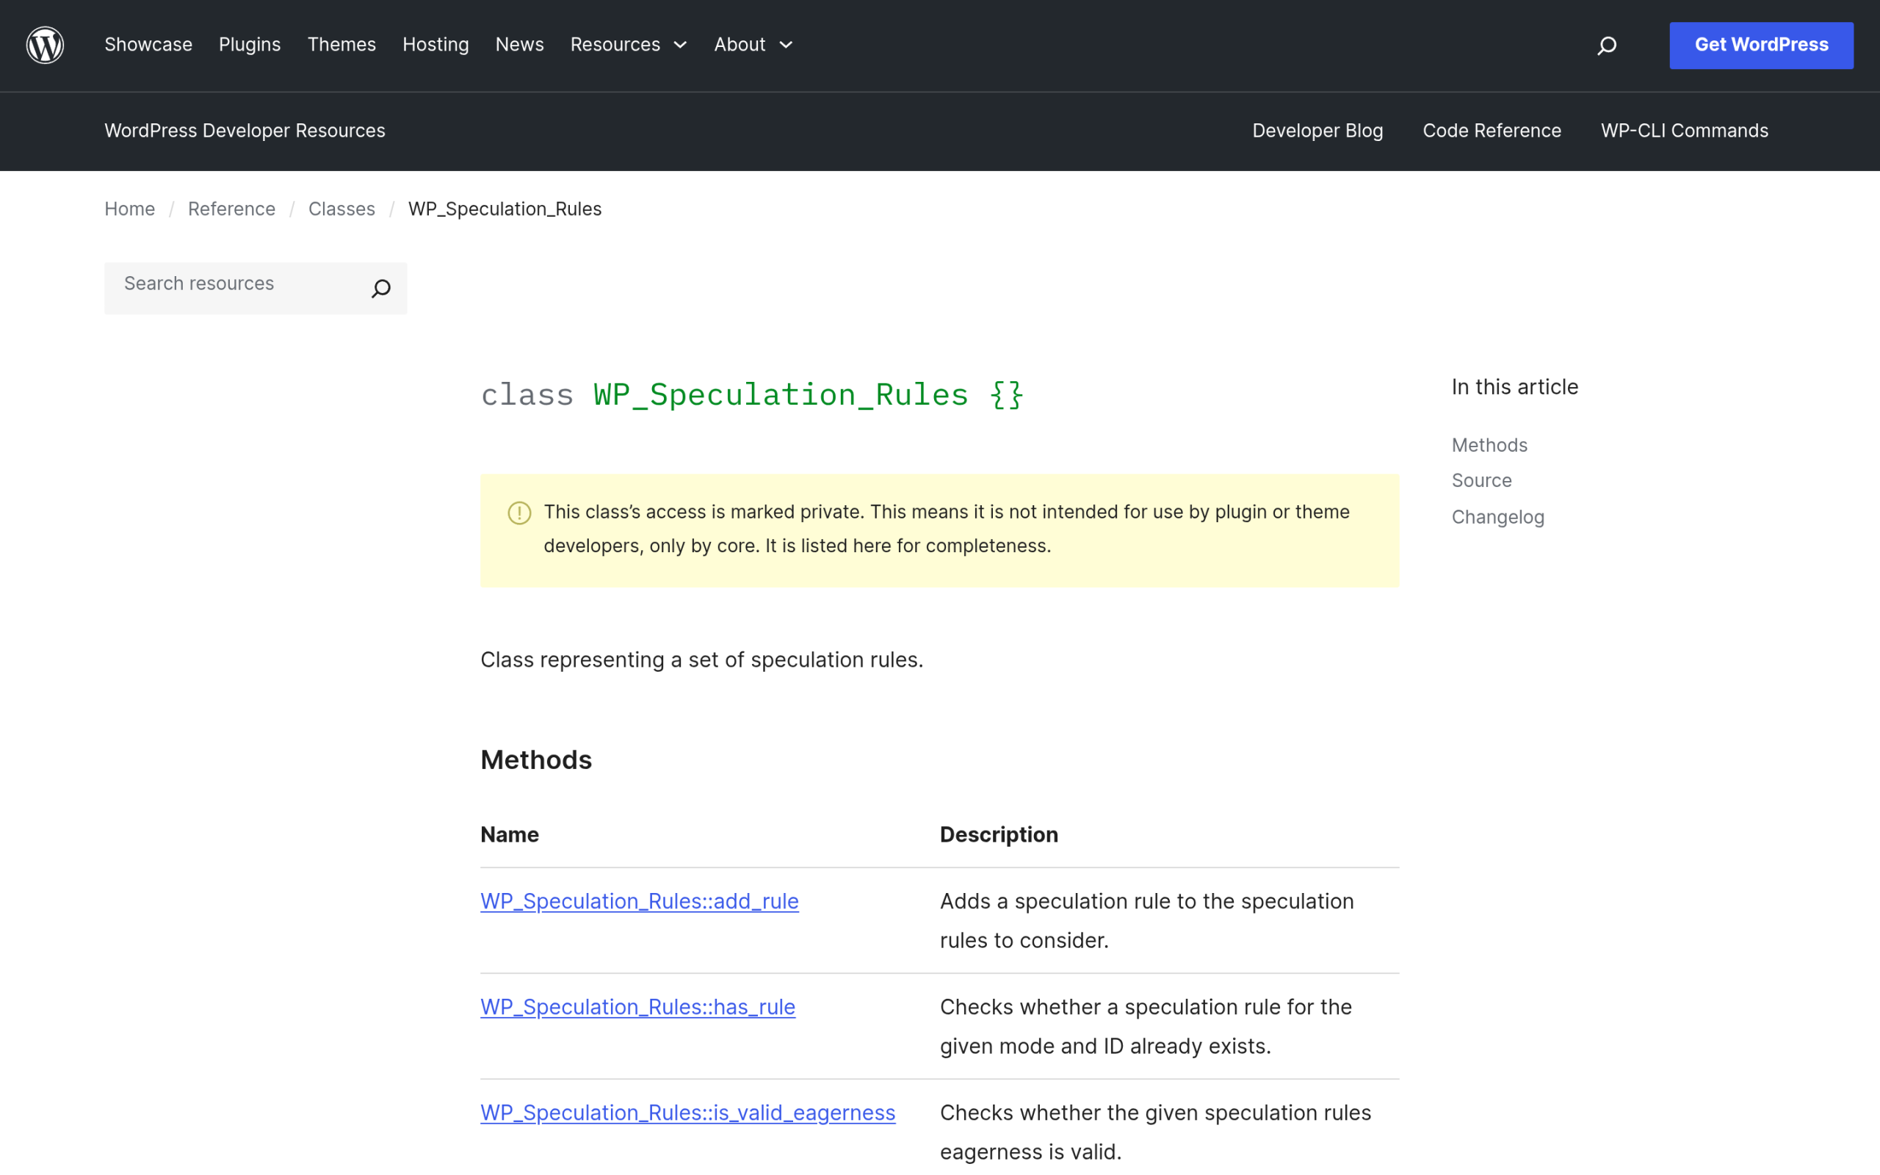
Task: Click the Name column header
Action: (510, 835)
